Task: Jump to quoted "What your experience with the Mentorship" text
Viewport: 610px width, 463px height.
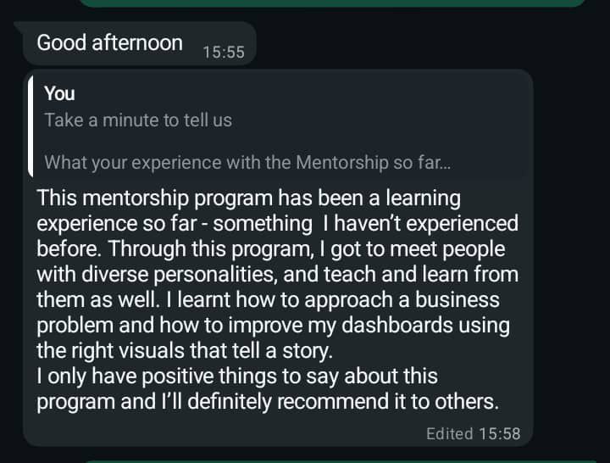Action: [x=247, y=162]
